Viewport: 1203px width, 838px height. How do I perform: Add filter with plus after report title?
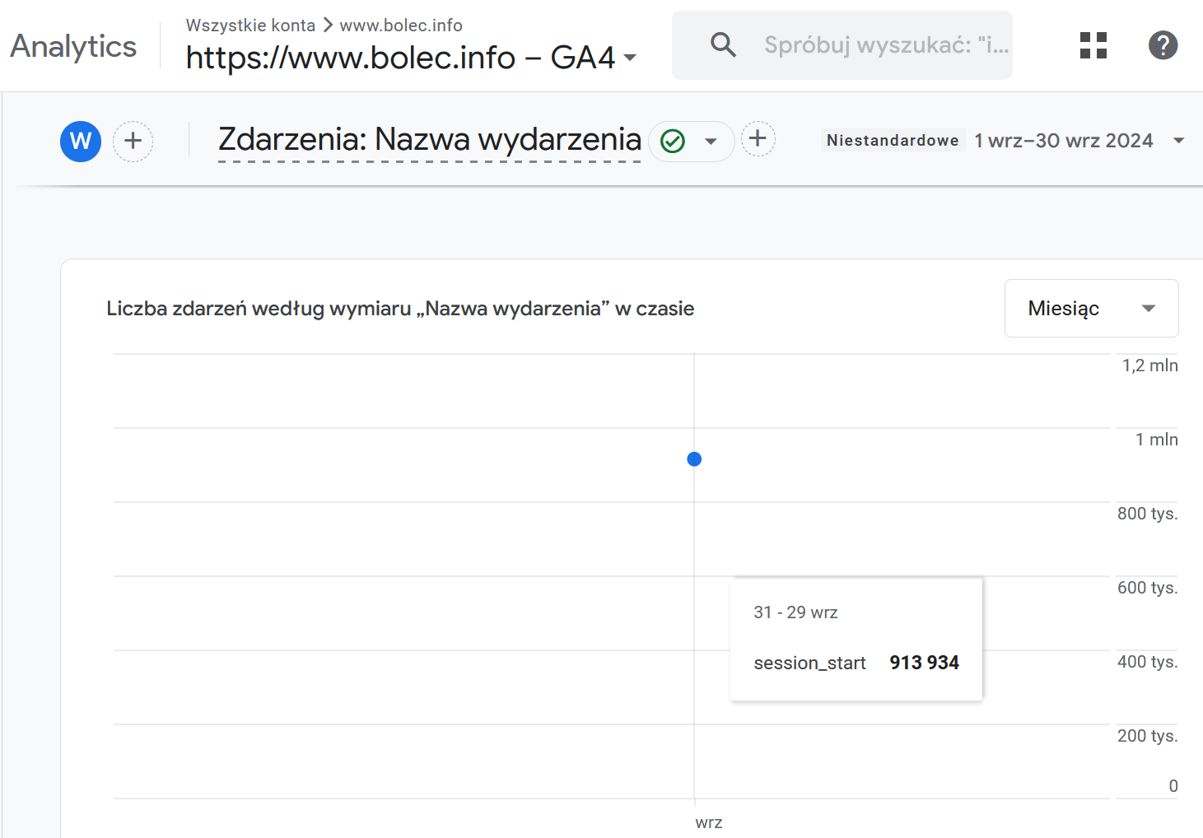tap(758, 139)
